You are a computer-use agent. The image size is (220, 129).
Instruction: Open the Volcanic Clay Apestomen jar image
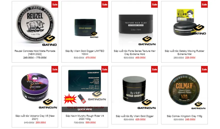[35, 89]
